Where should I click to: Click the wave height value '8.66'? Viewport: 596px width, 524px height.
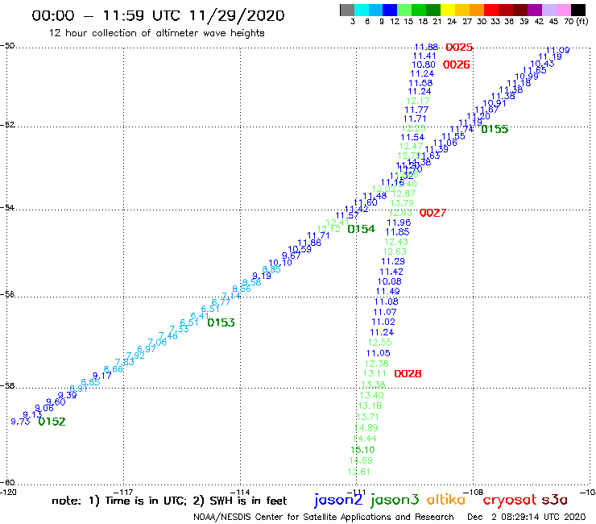[x=114, y=369]
